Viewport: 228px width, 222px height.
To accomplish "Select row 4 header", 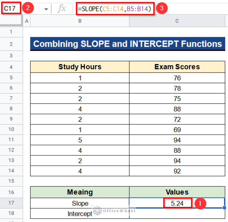I will 11,67.
